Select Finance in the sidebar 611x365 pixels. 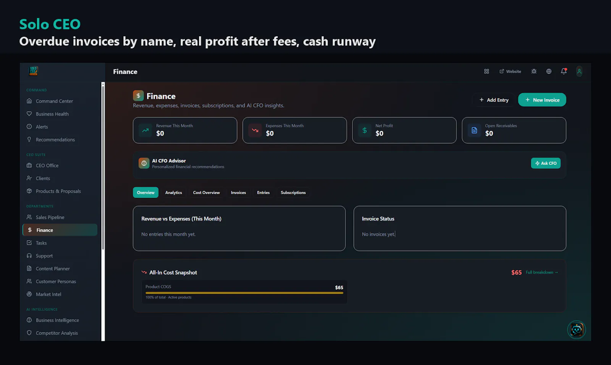coord(60,230)
